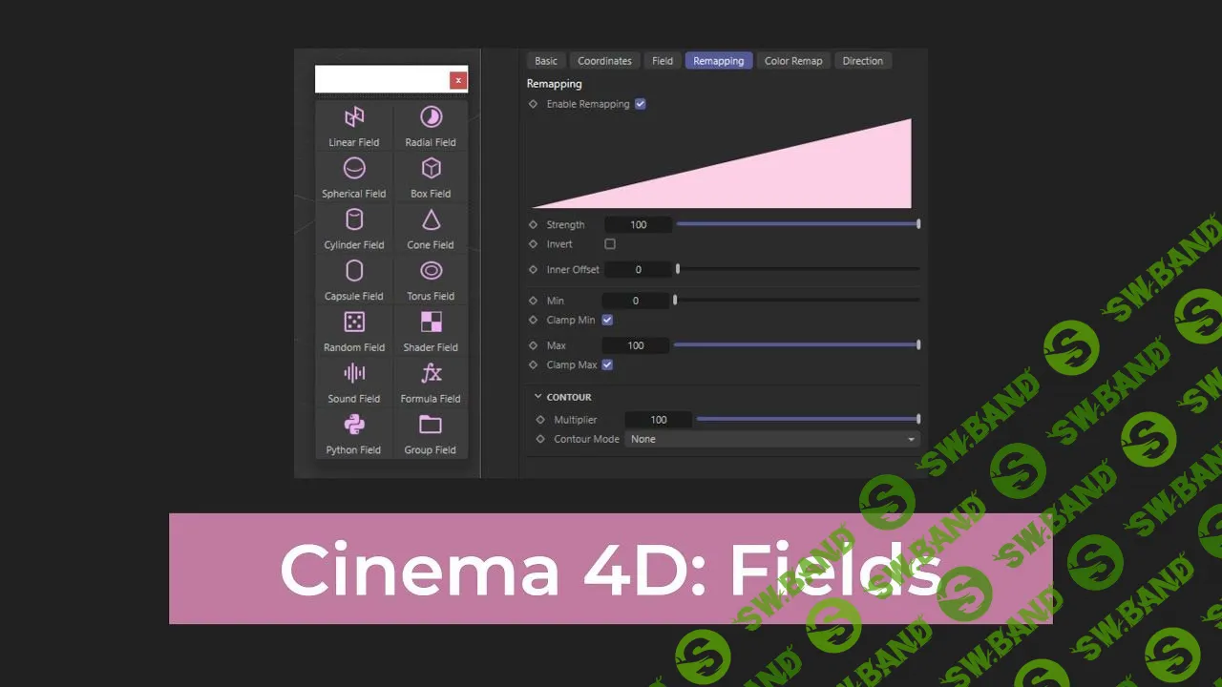Collapse the CONTOUR section
1222x687 pixels.
[x=537, y=397]
